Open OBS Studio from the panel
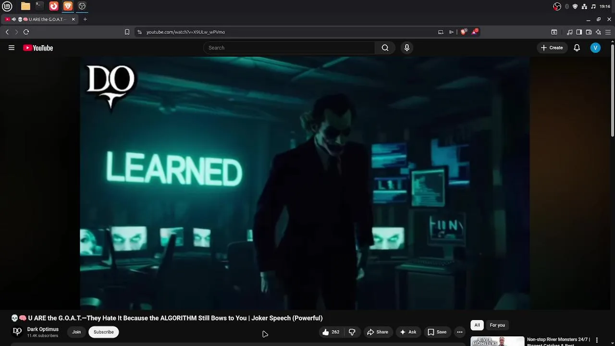This screenshot has height=346, width=615. point(82,6)
